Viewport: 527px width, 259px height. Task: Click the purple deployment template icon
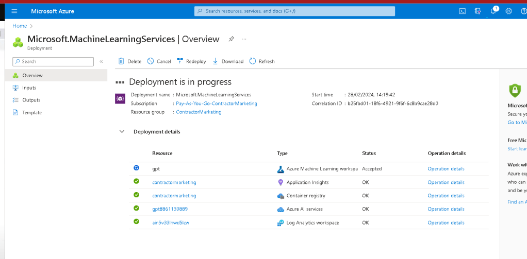pos(120,99)
